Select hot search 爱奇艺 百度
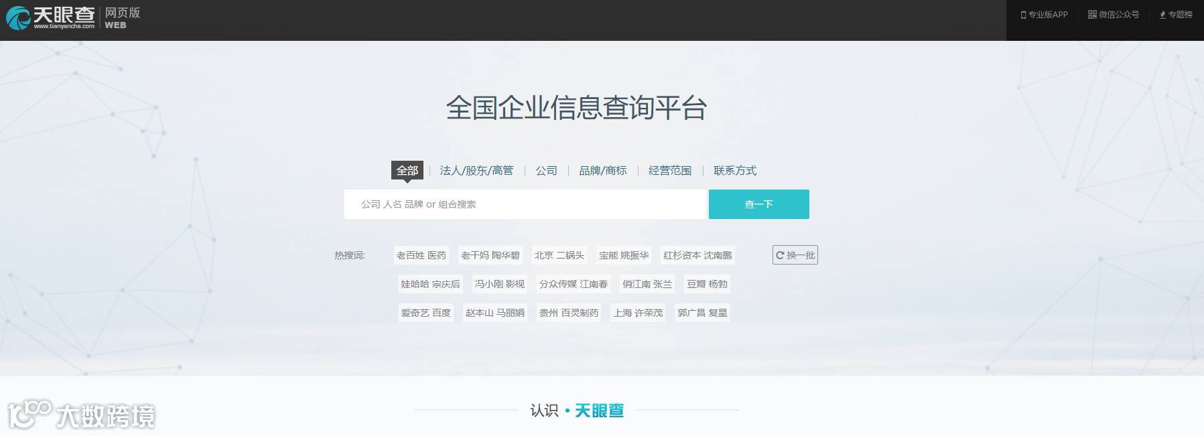 (x=425, y=313)
